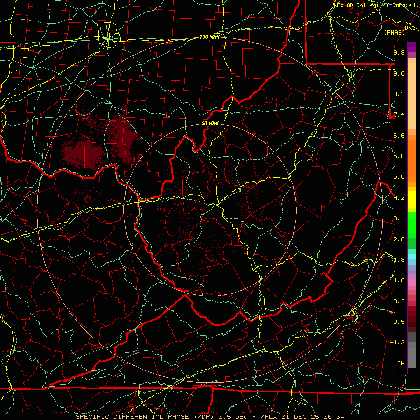This screenshot has height=420, width=420.
Task: Pick the pink segment of the color bar
Action: 412,283
